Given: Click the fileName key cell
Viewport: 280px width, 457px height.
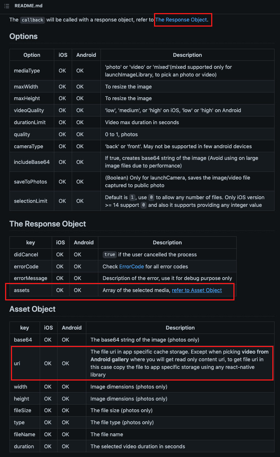Looking at the screenshot, I should 25,434.
